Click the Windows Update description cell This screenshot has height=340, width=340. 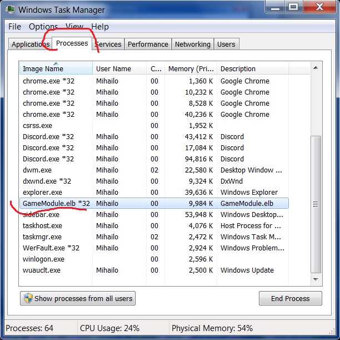(247, 270)
